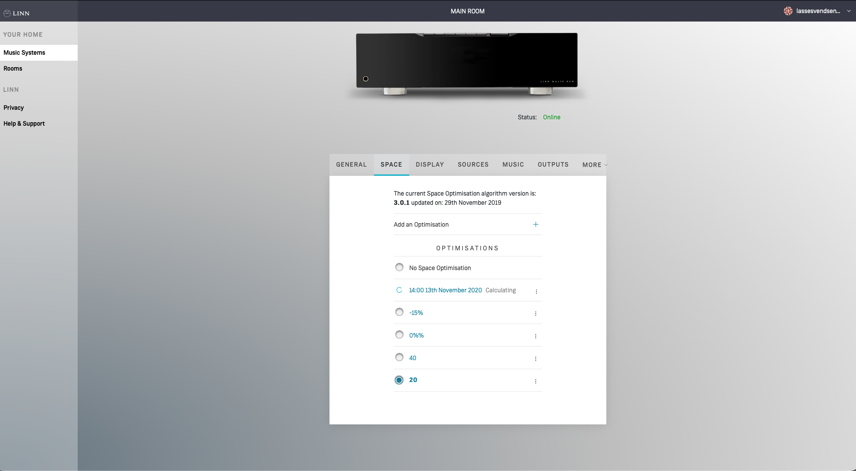Select the 20 optimisation radio button
Screen dimensions: 856x471
(399, 380)
